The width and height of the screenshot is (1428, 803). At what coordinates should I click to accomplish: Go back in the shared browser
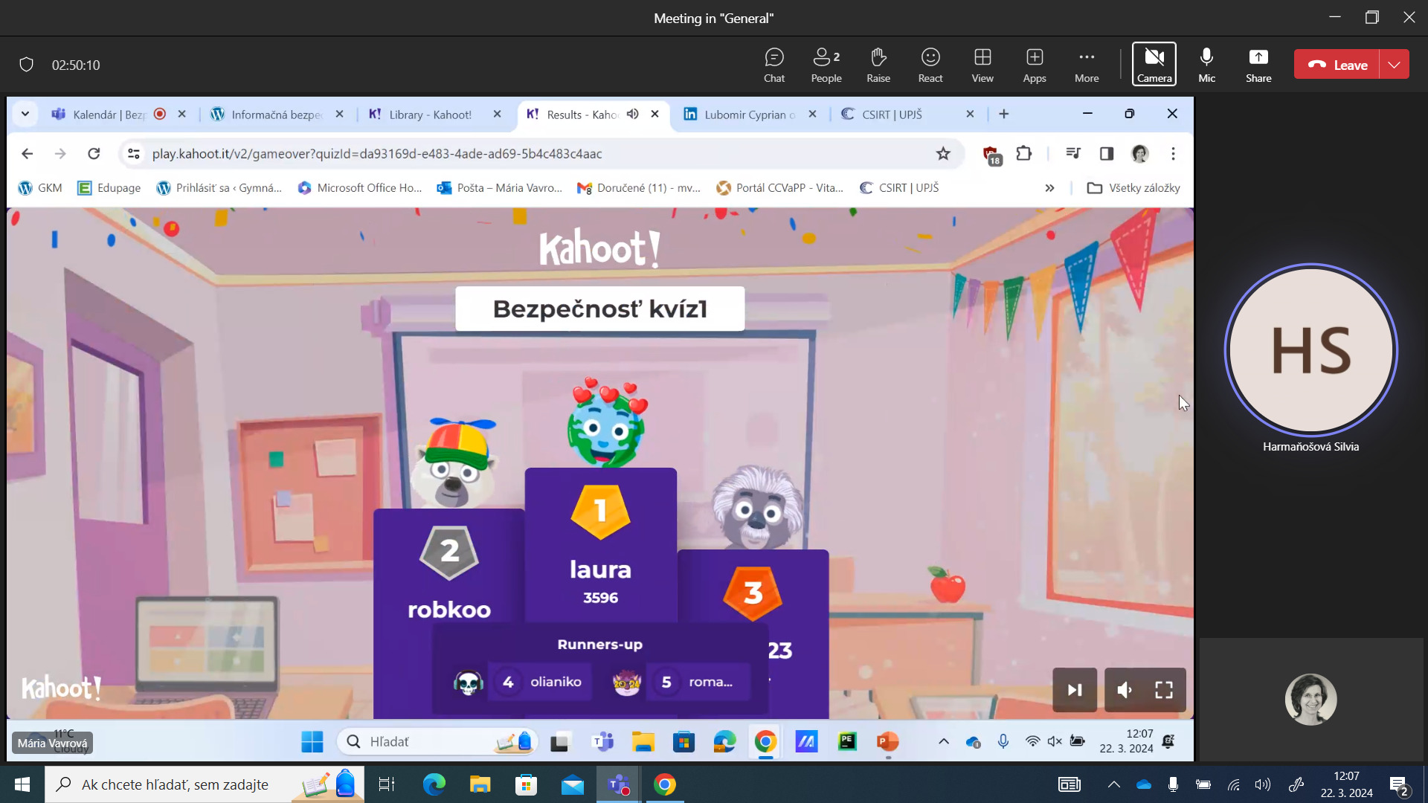click(28, 153)
